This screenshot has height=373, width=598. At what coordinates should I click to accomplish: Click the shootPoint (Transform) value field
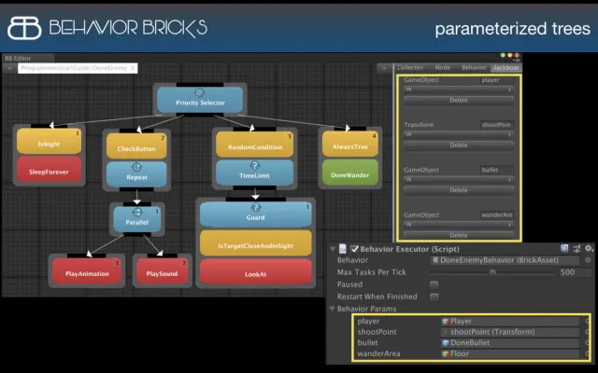tap(510, 332)
